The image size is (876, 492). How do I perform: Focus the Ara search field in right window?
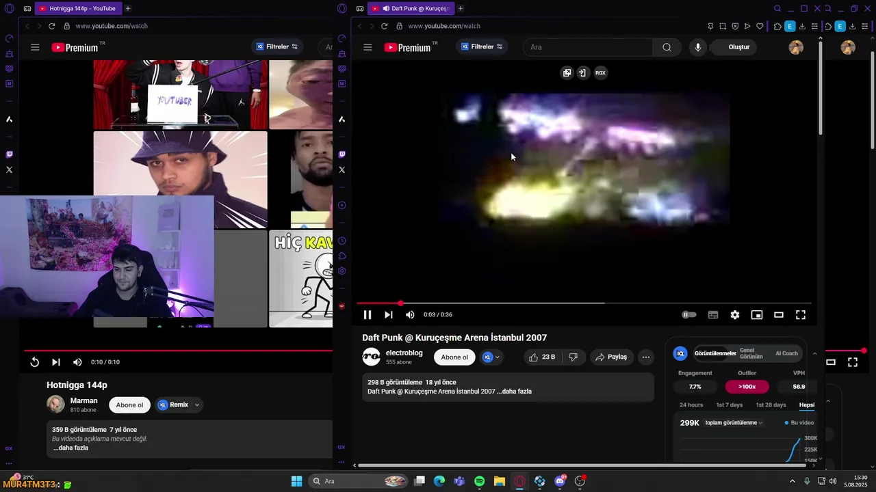(588, 47)
